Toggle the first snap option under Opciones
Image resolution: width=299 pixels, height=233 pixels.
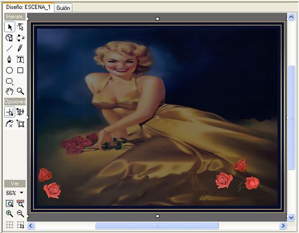point(9,112)
